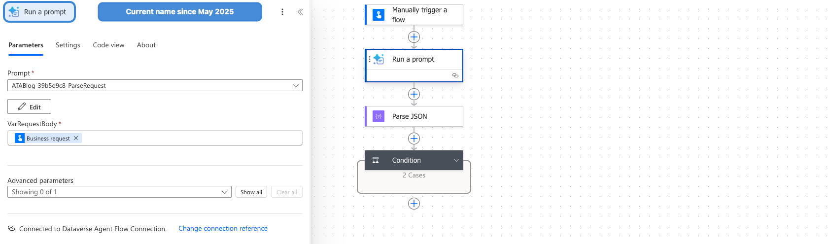The image size is (828, 244).
Task: Click the Parse JSON curly braces icon
Action: tap(379, 116)
